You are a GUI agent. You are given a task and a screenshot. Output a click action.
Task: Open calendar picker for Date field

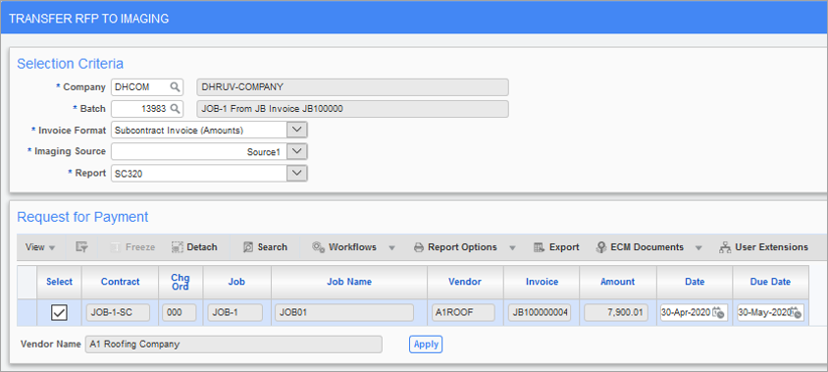coord(719,313)
